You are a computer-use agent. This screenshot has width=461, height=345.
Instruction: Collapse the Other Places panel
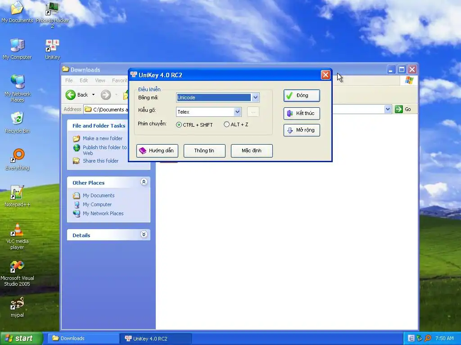tap(144, 182)
